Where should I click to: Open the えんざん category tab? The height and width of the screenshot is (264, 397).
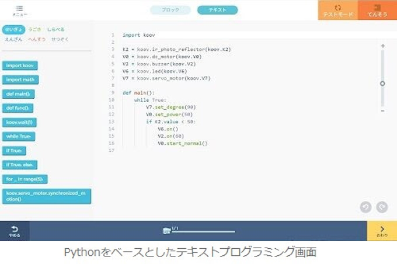pyautogui.click(x=13, y=39)
